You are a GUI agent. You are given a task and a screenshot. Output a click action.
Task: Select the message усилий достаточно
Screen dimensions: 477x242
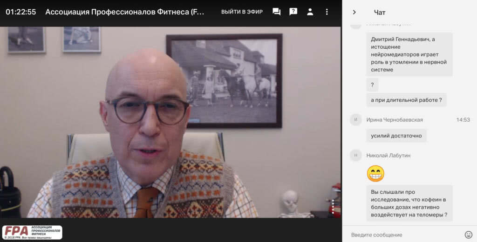[396, 136]
